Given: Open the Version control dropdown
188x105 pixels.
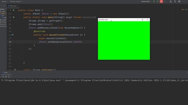Looking at the screenshot, I should pyautogui.click(x=16, y=1).
